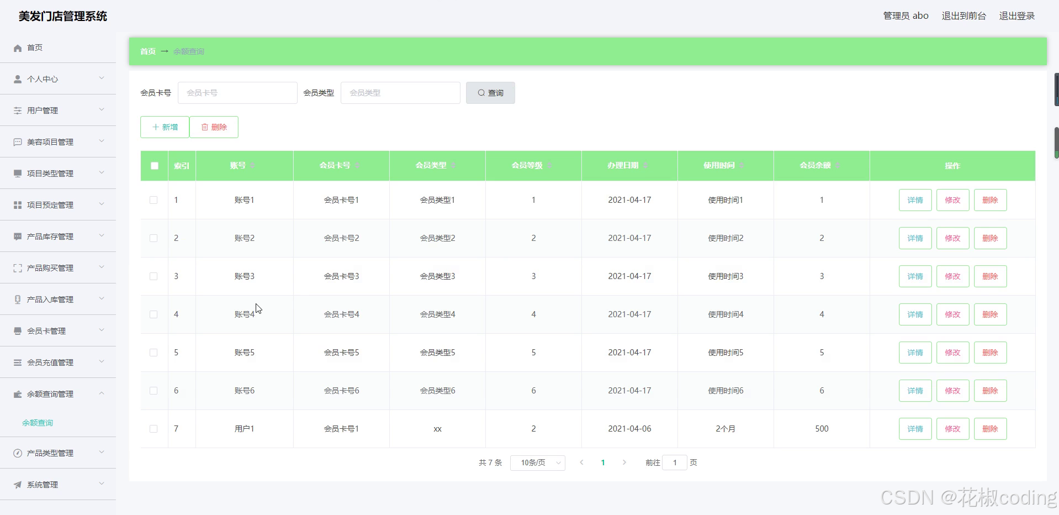This screenshot has width=1059, height=515.
Task: Click the home icon beside 首页
Action: pos(18,48)
